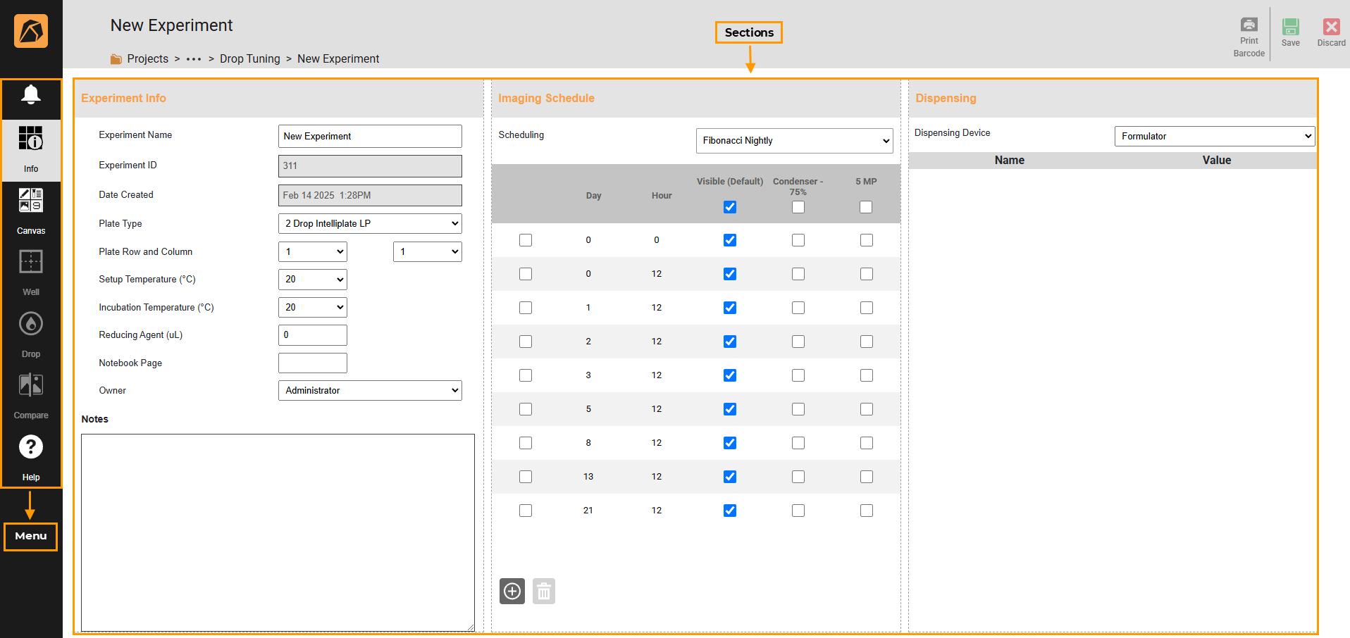Click the Notebook Page input field
The height and width of the screenshot is (638, 1350).
click(313, 363)
